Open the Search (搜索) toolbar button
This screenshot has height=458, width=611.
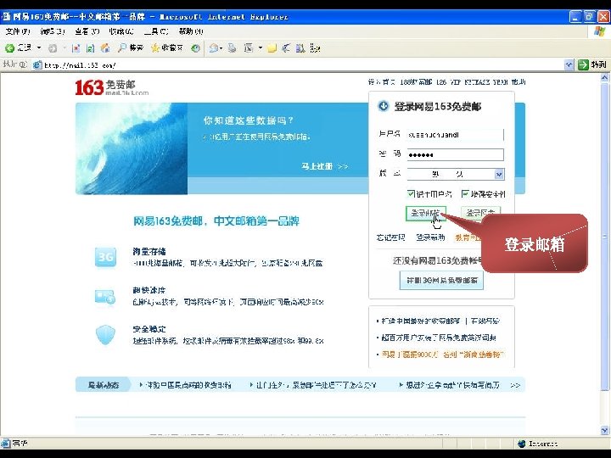(x=131, y=47)
